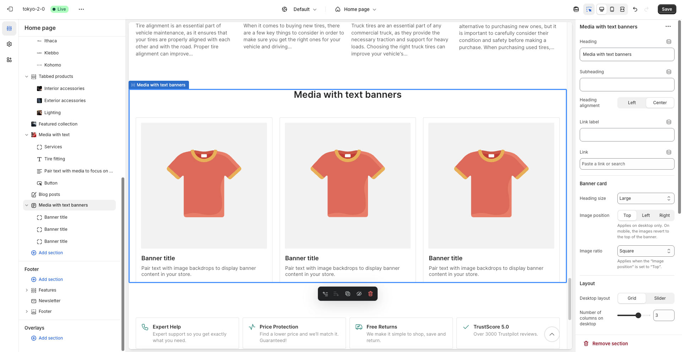
Task: Delete section using red trash icon
Action: click(370, 294)
